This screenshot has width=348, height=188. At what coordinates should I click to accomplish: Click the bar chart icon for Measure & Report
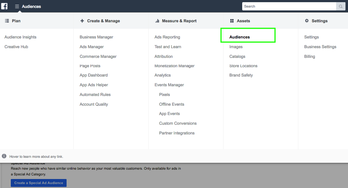point(157,21)
